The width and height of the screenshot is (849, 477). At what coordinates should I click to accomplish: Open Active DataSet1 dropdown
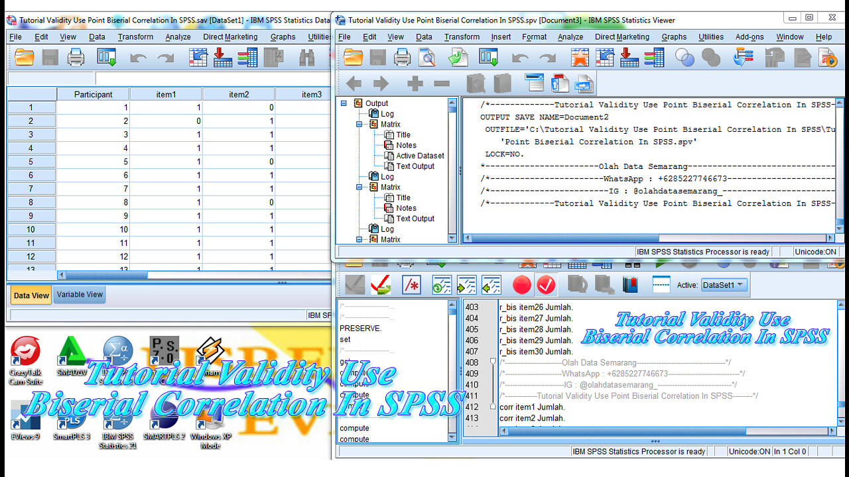pos(724,285)
